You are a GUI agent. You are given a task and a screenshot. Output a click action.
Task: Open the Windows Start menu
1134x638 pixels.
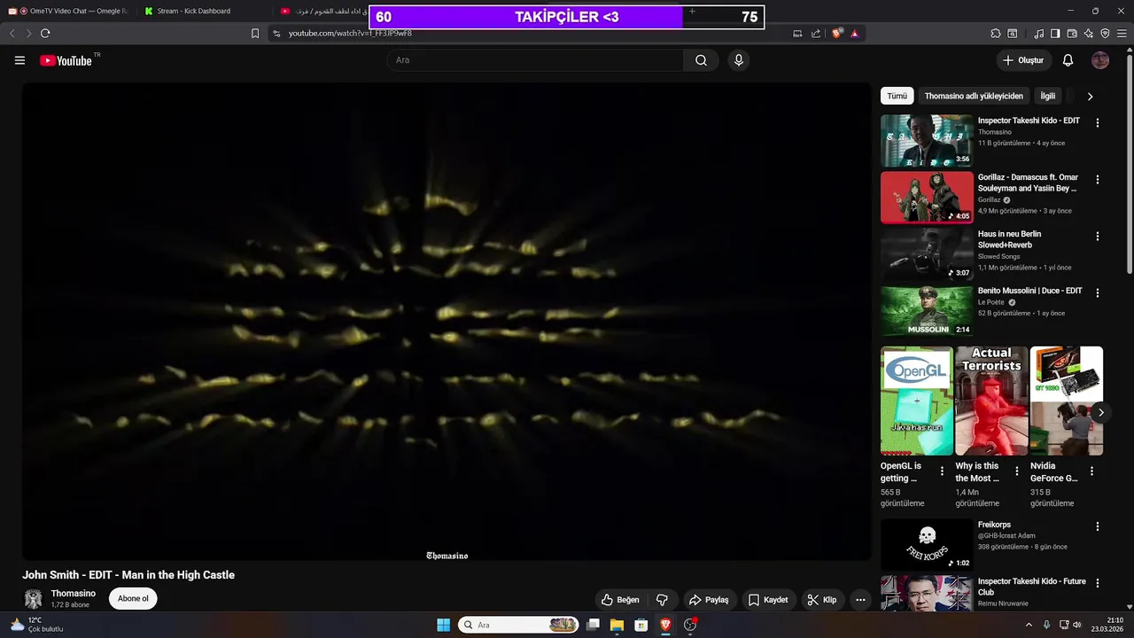(444, 625)
